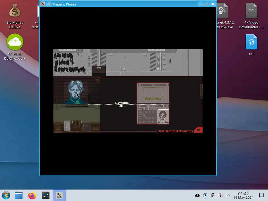This screenshot has width=268, height=201.
Task: Click the Highlight Discrepancies label
Action: pyautogui.click(x=175, y=131)
